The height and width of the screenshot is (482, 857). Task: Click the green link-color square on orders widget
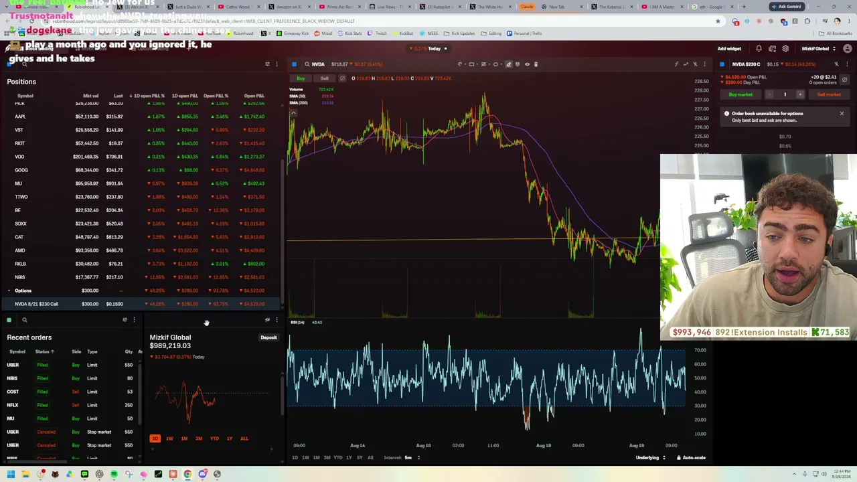coord(9,320)
